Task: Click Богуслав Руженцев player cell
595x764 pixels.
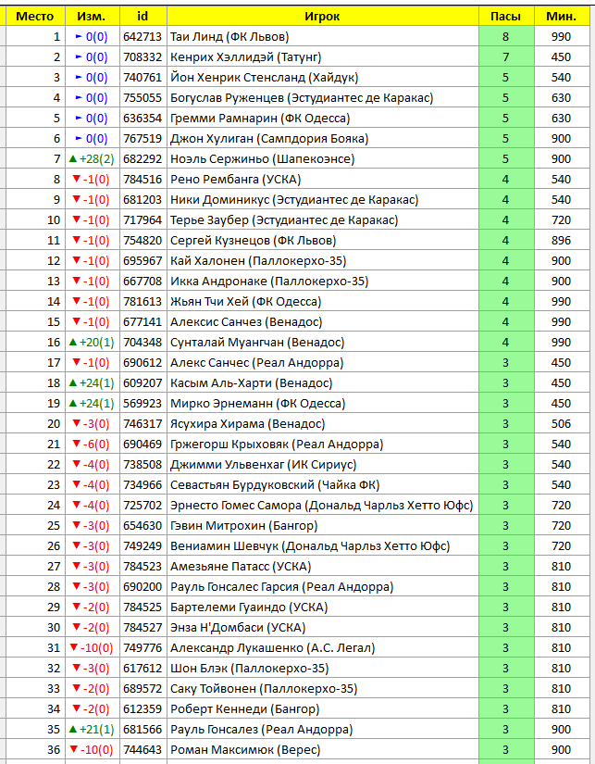Action: [x=323, y=98]
